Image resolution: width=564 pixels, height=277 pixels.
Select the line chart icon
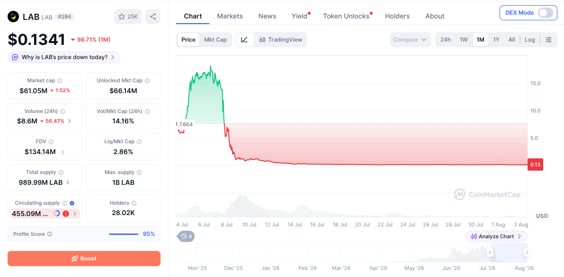(245, 40)
